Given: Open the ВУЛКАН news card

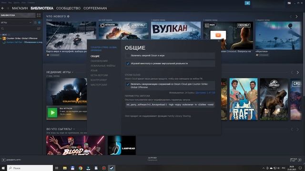Looking at the screenshot, I should (176, 30).
